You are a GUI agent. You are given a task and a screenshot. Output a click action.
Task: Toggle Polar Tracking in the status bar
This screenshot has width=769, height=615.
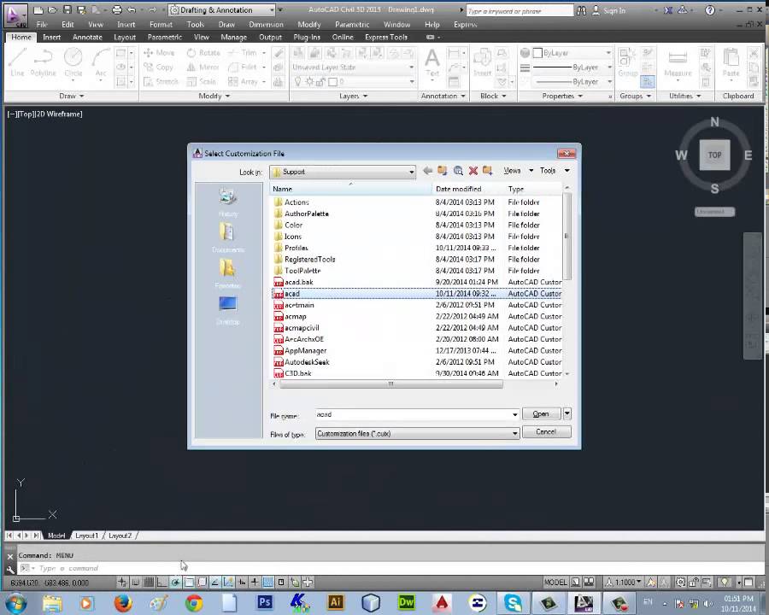(174, 583)
